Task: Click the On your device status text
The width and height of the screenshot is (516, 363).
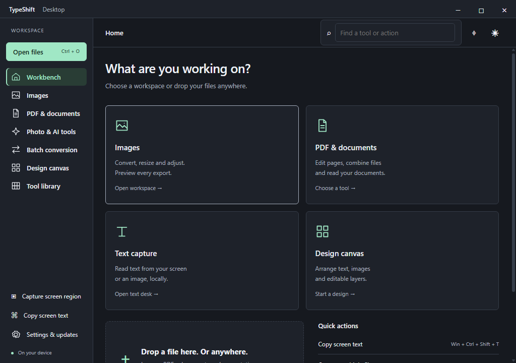Action: click(x=35, y=353)
